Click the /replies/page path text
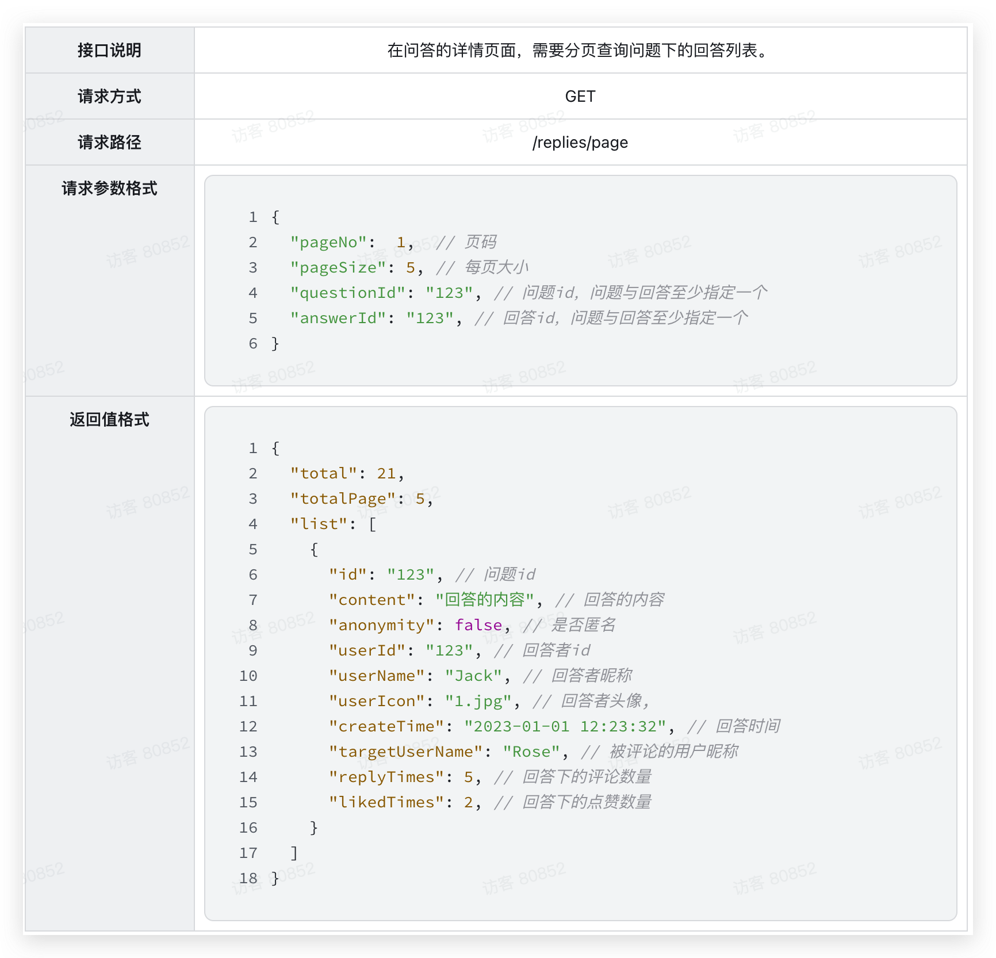Viewport: 996px width, 958px height. pyautogui.click(x=580, y=143)
